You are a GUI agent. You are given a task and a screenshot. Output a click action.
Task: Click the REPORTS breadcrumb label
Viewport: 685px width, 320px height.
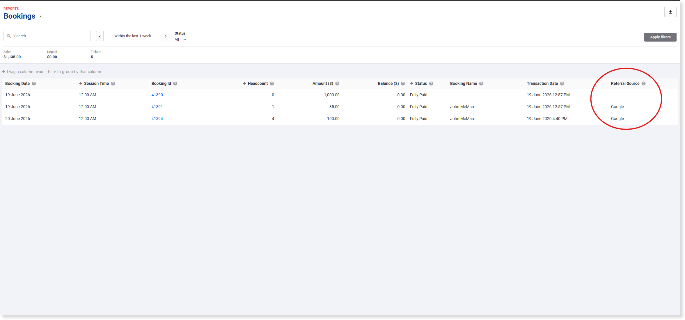tap(11, 9)
